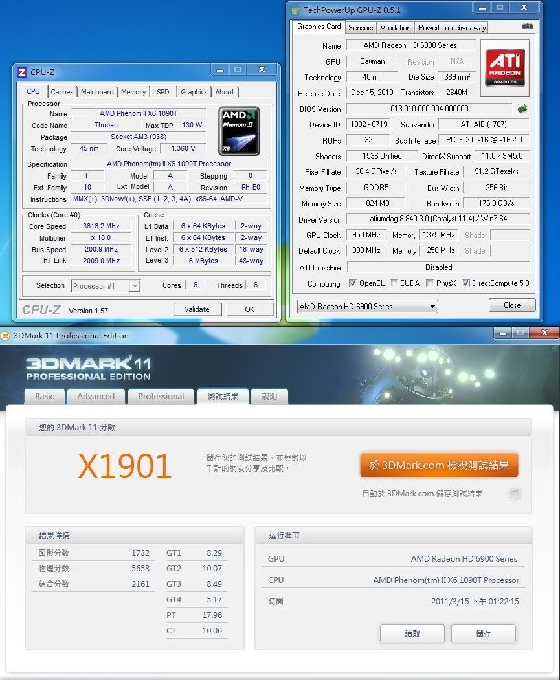This screenshot has width=560, height=680.
Task: Select the Graphics Card tab in GPU-Z
Action: (x=319, y=27)
